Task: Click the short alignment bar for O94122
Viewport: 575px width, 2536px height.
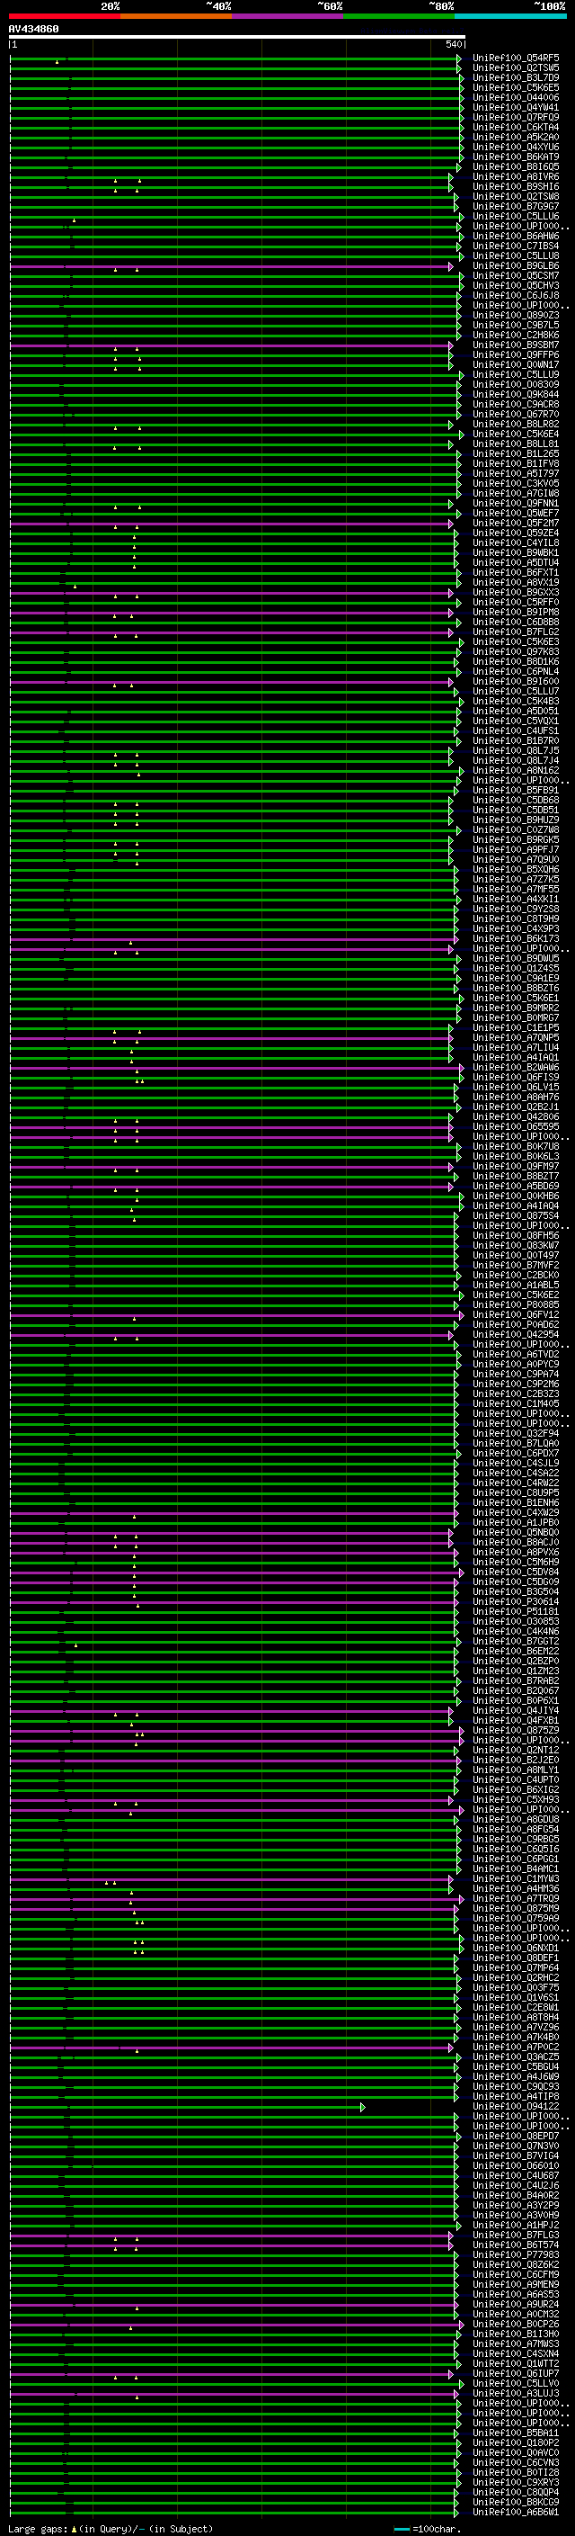Action: pyautogui.click(x=187, y=2107)
